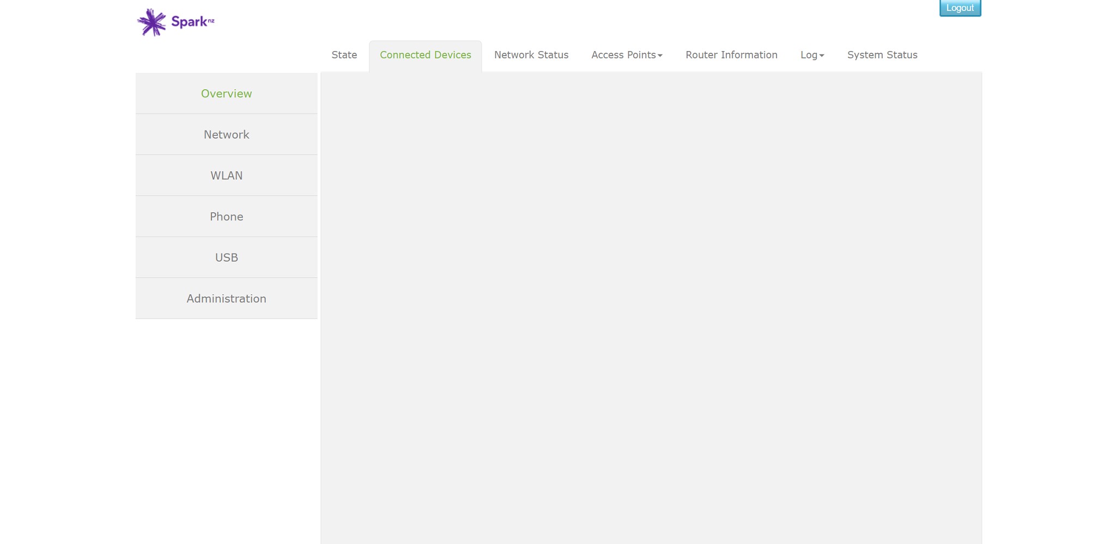Open the State tab
Screen dimensions: 1116x544
pos(344,55)
